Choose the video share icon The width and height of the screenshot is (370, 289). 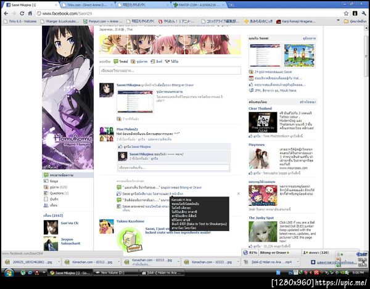pyautogui.click(x=167, y=62)
